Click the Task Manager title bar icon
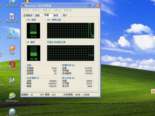 click(23, 5)
